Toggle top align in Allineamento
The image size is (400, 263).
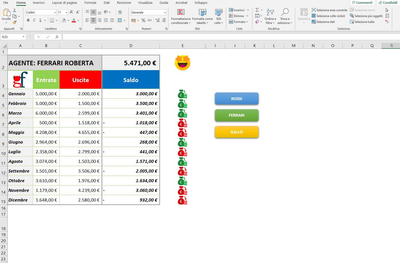click(x=87, y=12)
